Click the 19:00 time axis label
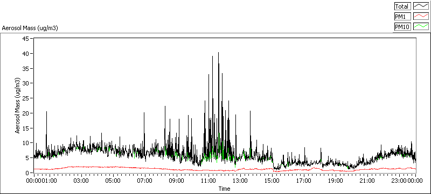This screenshot has width=431, height=194. [x=336, y=181]
